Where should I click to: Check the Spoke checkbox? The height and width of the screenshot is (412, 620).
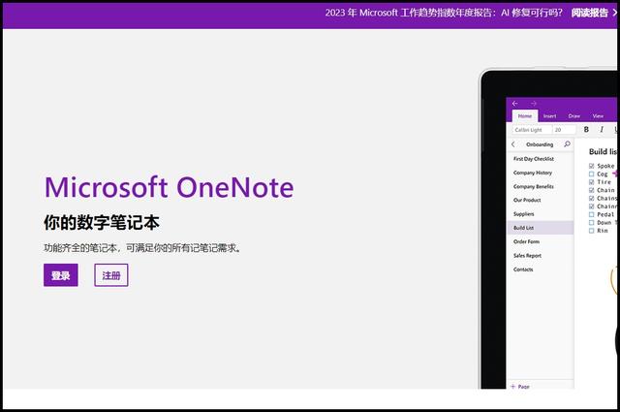click(592, 166)
